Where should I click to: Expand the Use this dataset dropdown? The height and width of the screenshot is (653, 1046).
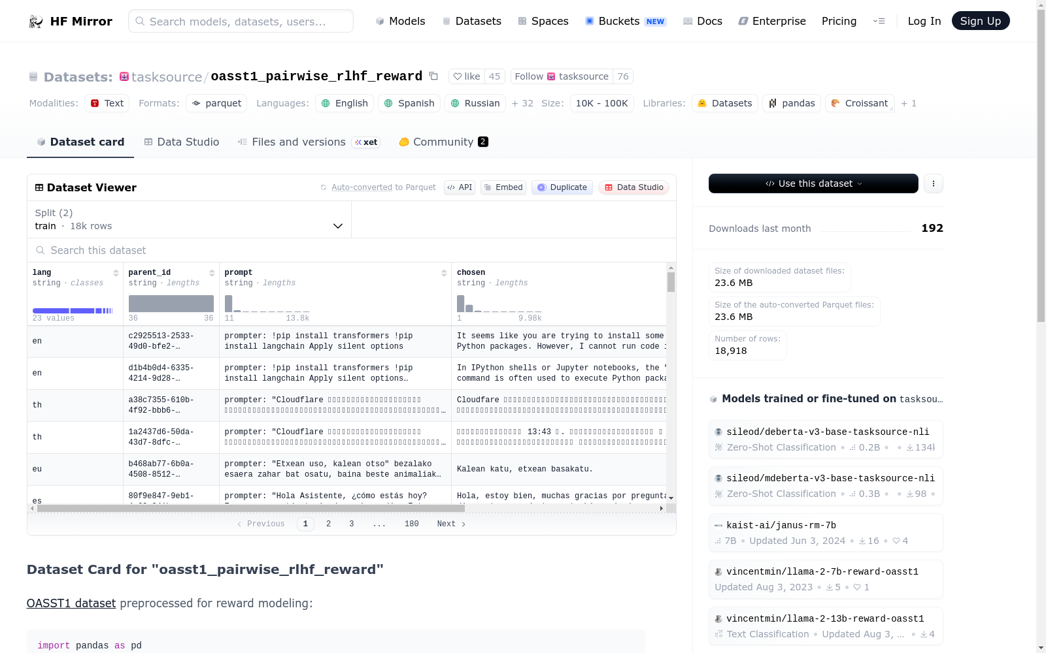click(x=813, y=183)
